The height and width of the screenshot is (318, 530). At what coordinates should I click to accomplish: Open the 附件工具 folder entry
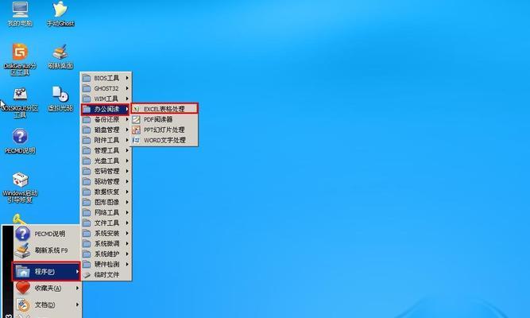(x=106, y=140)
